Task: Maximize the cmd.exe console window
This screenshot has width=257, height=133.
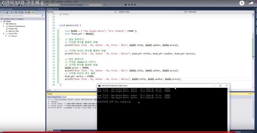Action: tap(220, 86)
